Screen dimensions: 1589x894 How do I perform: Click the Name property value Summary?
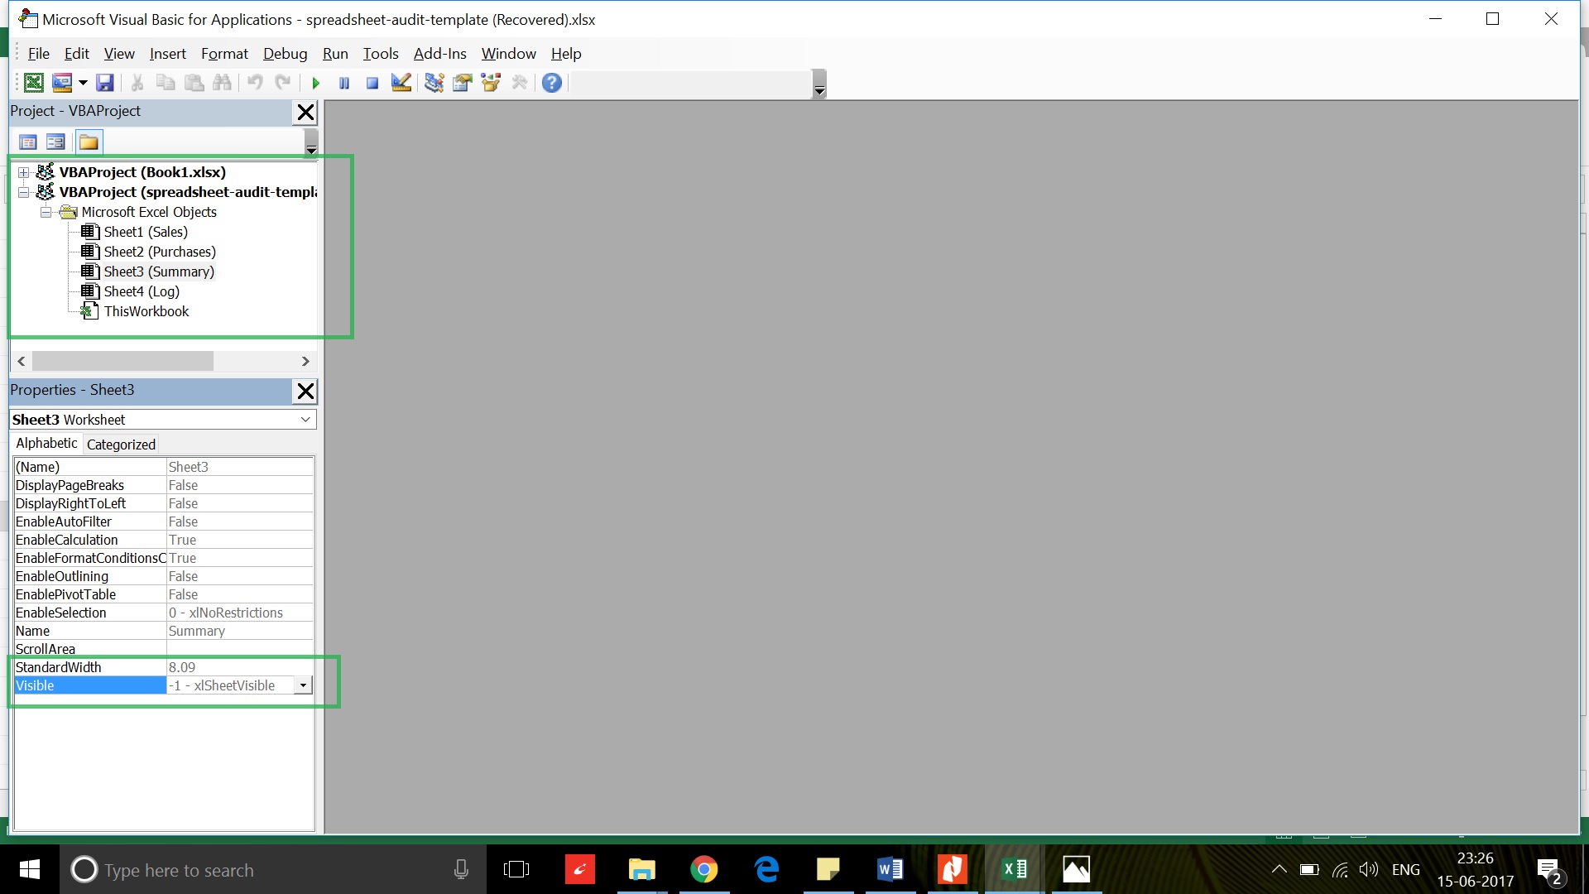coord(240,631)
